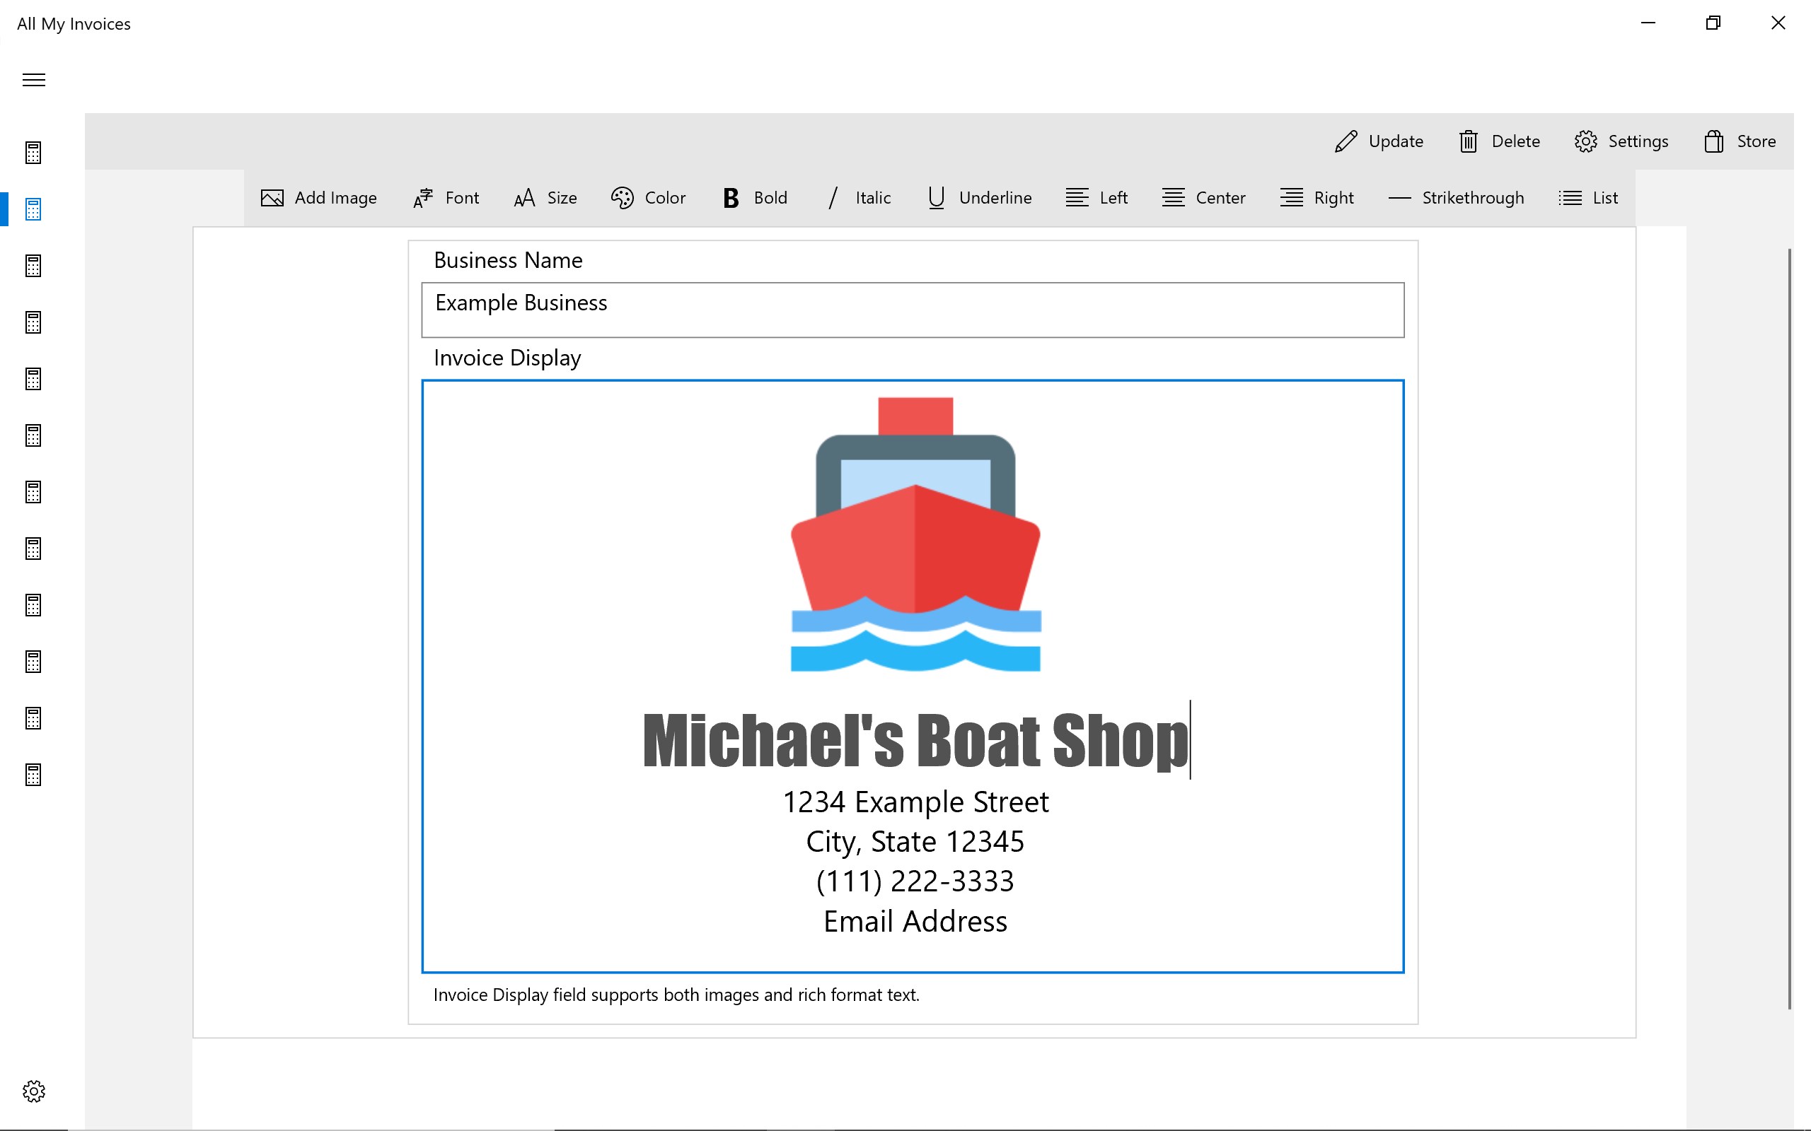Open the Store shopping bag
Image resolution: width=1811 pixels, height=1131 pixels.
pos(1739,141)
